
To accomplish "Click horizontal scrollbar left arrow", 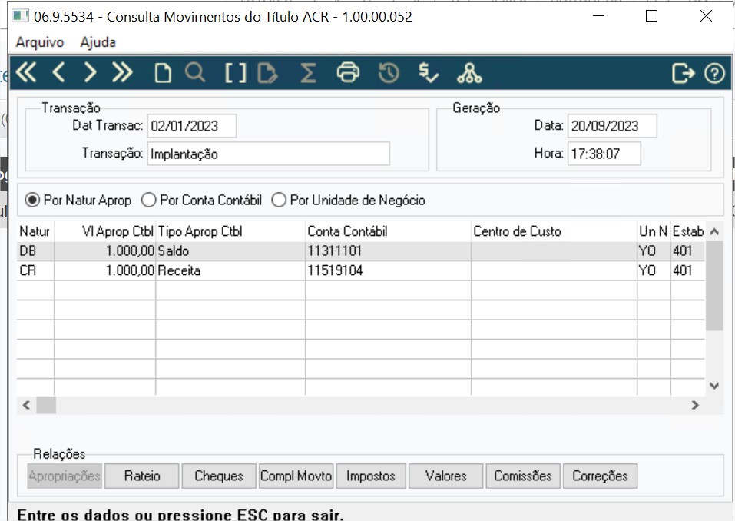I will click(26, 405).
